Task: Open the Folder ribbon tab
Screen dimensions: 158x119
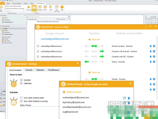Action: coord(26,3)
